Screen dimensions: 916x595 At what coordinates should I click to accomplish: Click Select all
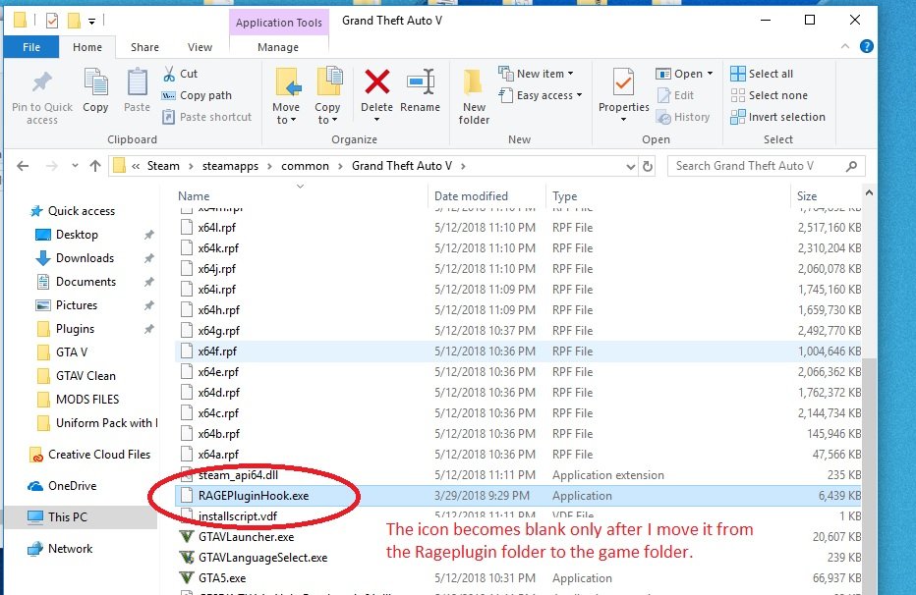click(x=762, y=74)
